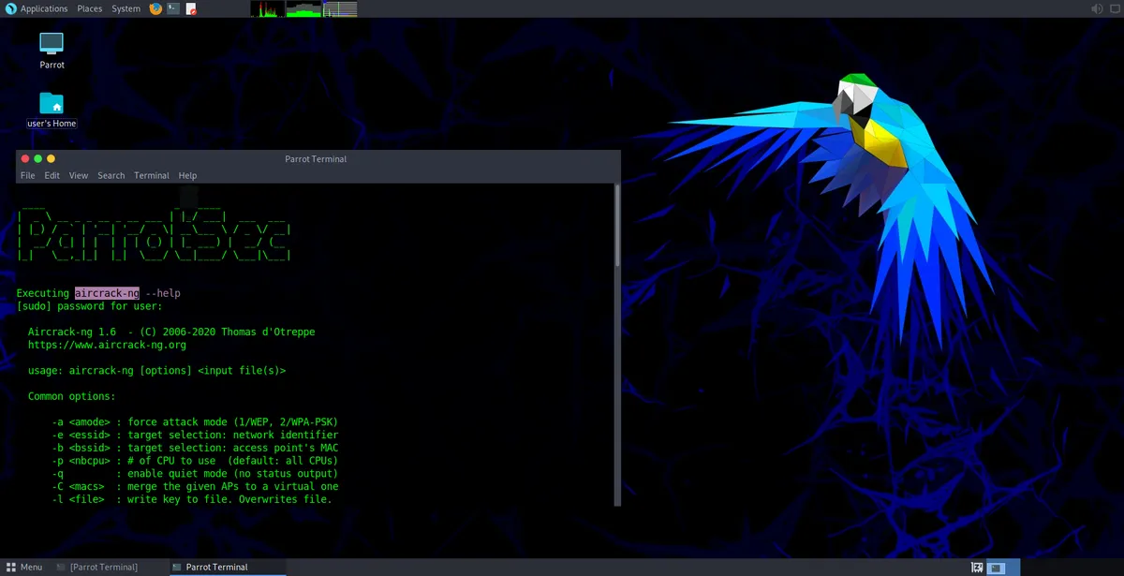The width and height of the screenshot is (1124, 576).
Task: Open the volume control in system tray
Action: (x=1096, y=8)
